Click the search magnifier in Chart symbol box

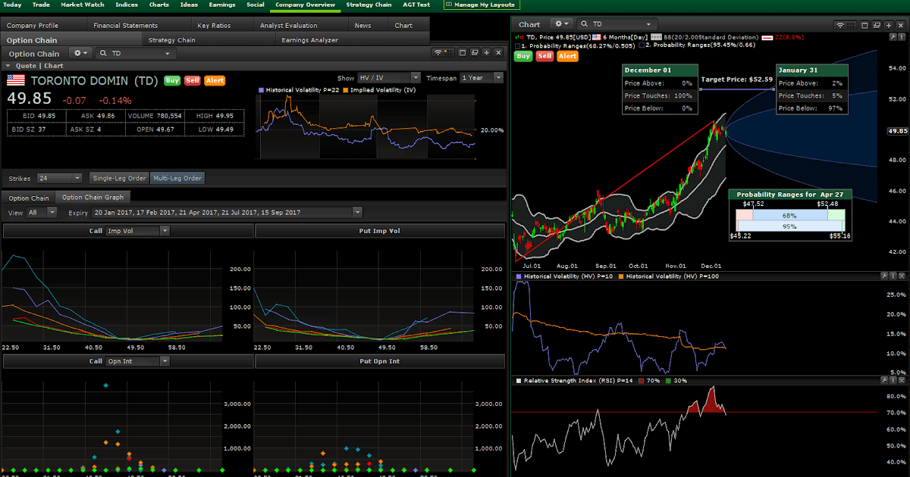(584, 24)
